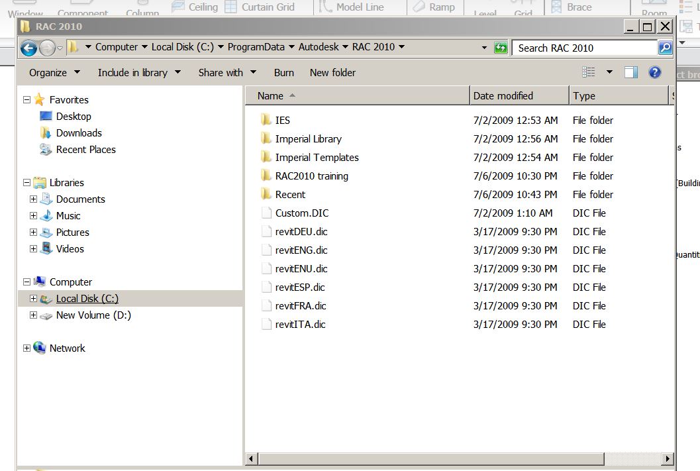Open dropdown arrow after Autodesk in path
This screenshot has height=471, width=700.
click(345, 47)
